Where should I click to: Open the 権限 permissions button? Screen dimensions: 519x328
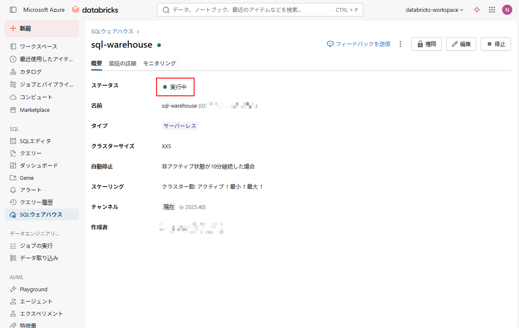point(426,44)
